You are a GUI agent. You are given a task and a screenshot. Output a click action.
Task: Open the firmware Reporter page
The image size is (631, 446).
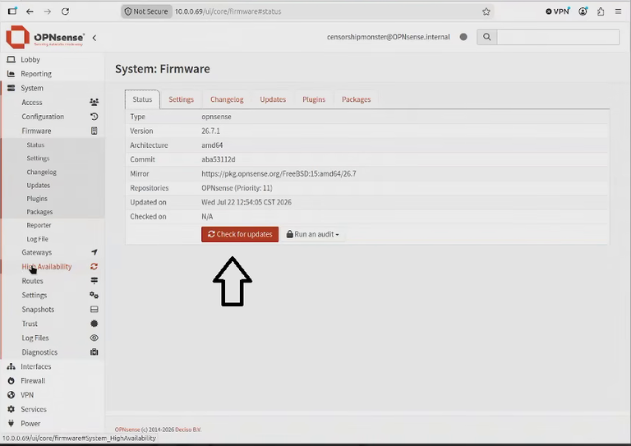(39, 225)
